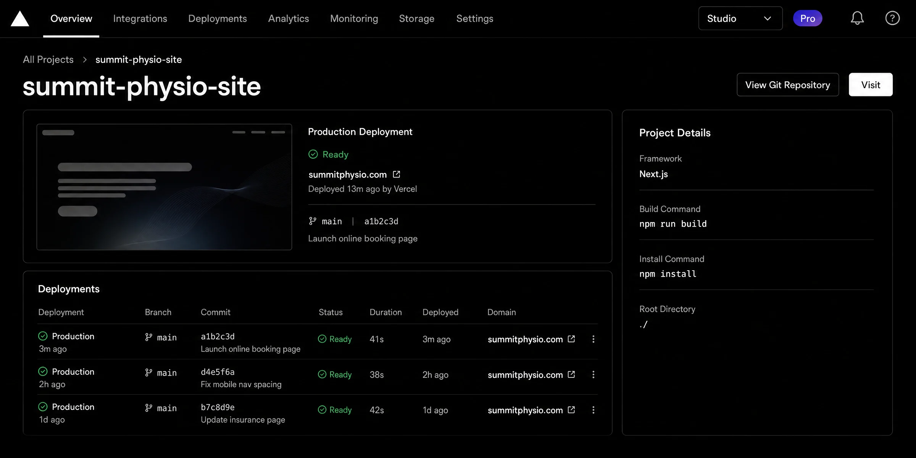Click summit-physio-site breadcrumb
The image size is (916, 458).
(139, 60)
